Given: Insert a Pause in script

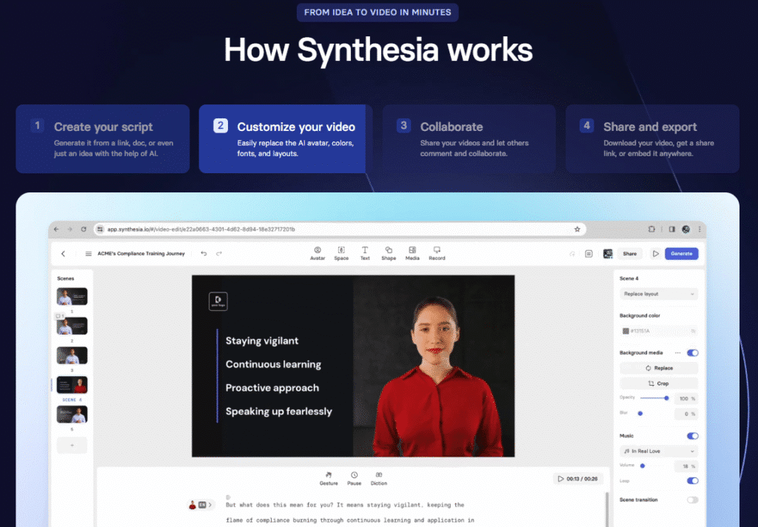Looking at the screenshot, I should (x=355, y=479).
